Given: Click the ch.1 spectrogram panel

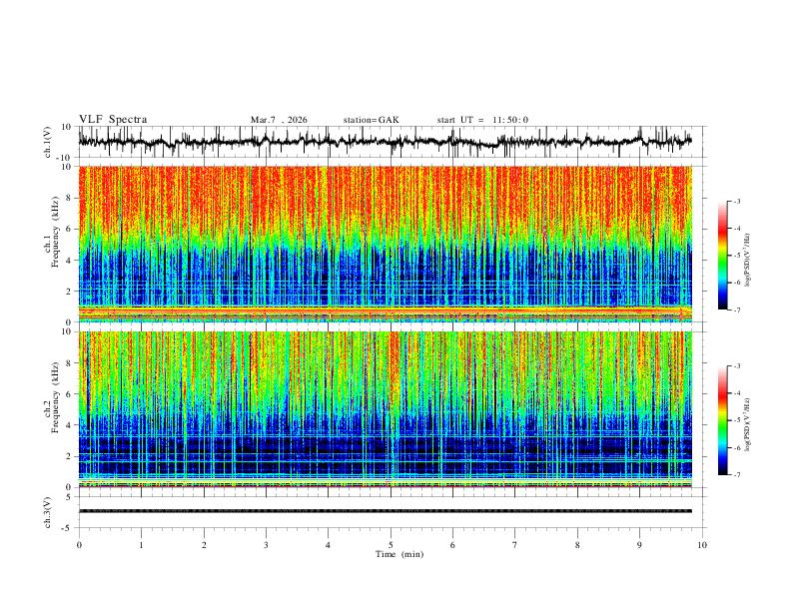Looking at the screenshot, I should point(385,244).
